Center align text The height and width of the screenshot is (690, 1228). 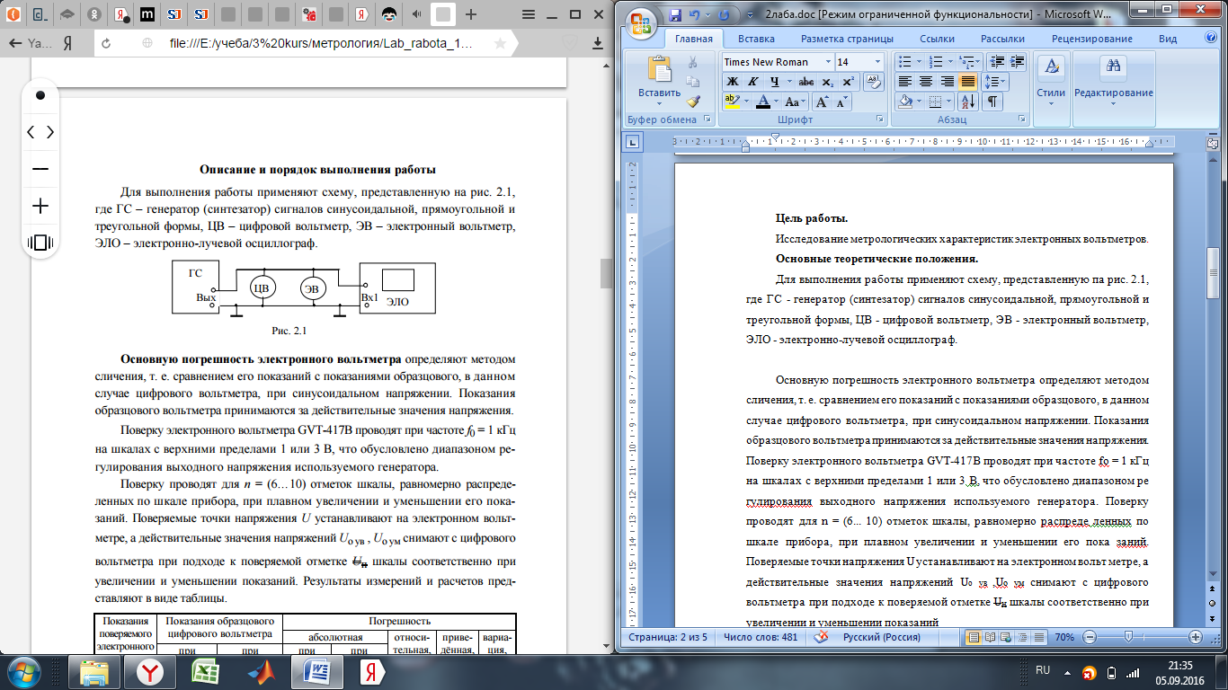tap(925, 82)
